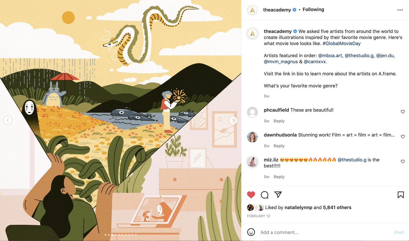This screenshot has width=409, height=241.
Task: Open the @mboa.art profile mention
Action: (330, 56)
